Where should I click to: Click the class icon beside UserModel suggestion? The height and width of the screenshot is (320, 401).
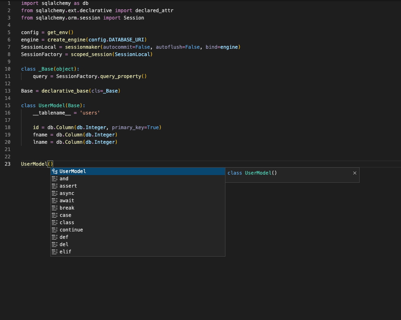(55, 171)
